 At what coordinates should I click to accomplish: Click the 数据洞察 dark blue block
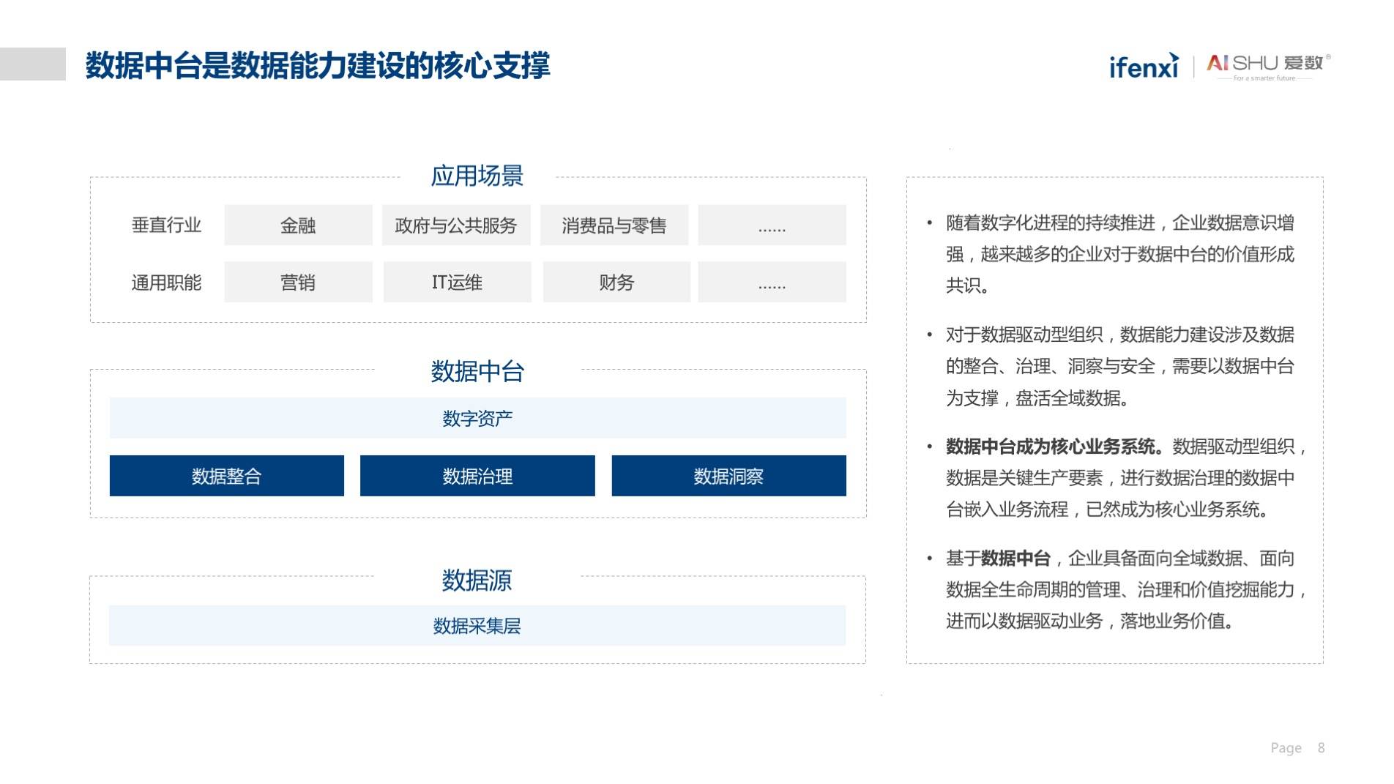coord(729,476)
